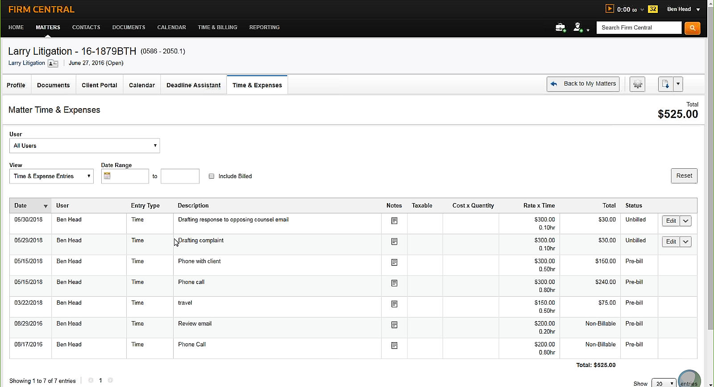Switch to the Deadline Assistant tab
This screenshot has width=714, height=387.
[x=193, y=85]
